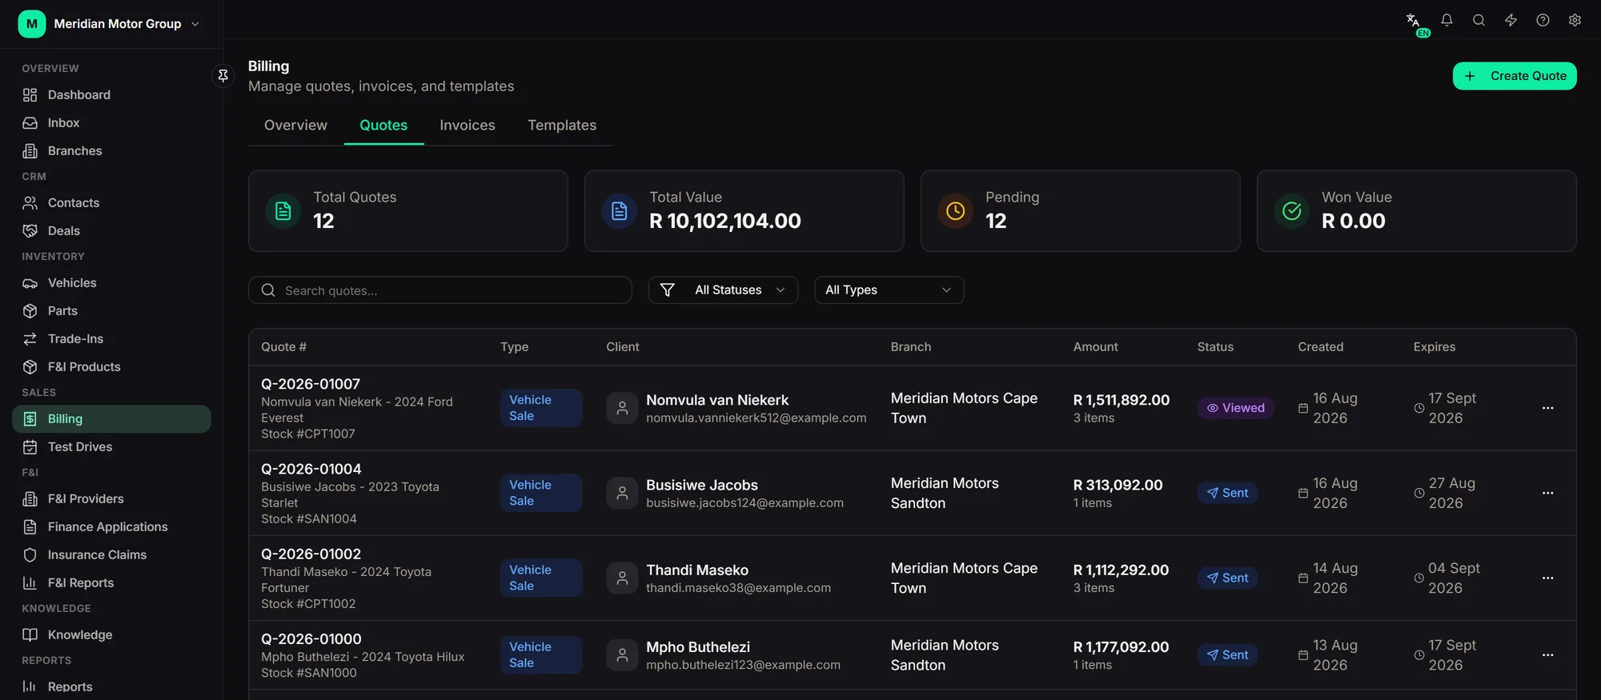This screenshot has width=1601, height=700.
Task: Open Inbox in sidebar
Action: coord(111,122)
